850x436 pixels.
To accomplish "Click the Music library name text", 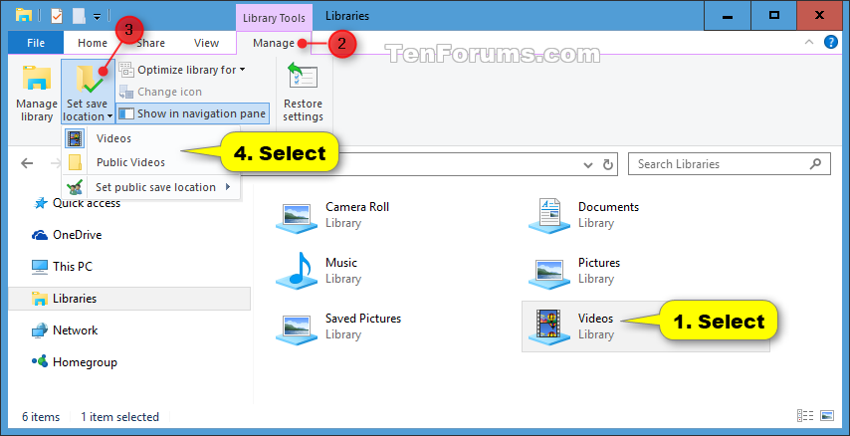I will (x=341, y=263).
